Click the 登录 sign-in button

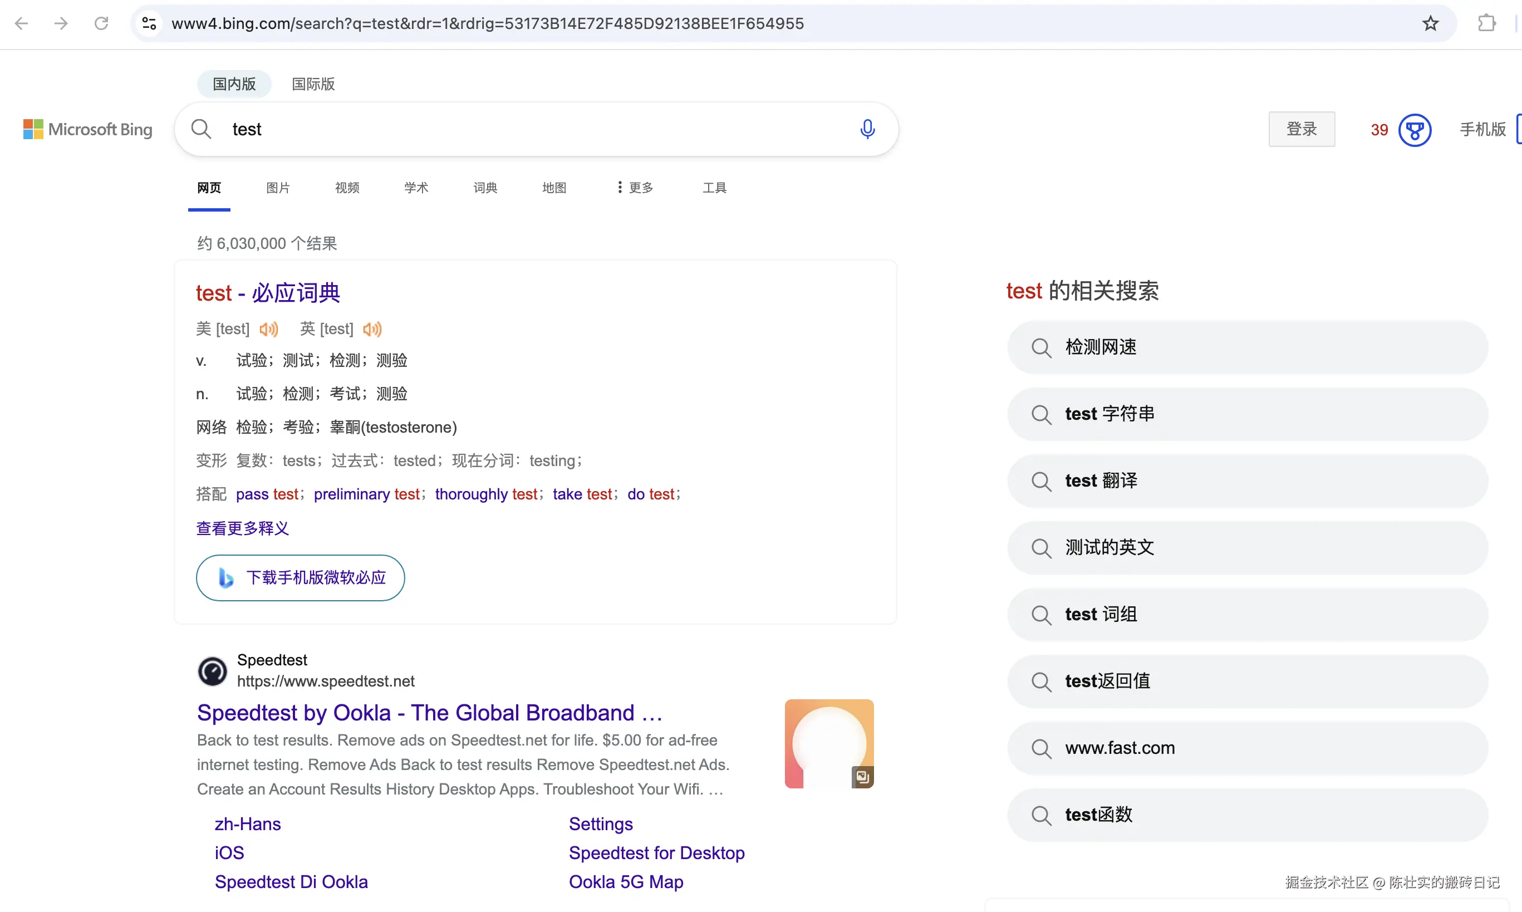click(x=1301, y=129)
